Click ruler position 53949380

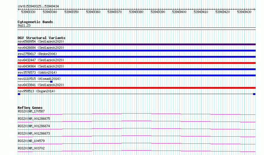136,12
